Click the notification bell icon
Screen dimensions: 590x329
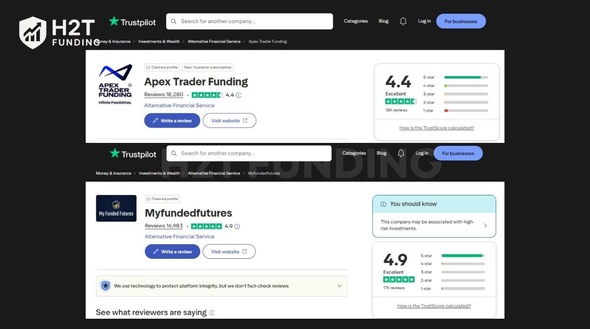pyautogui.click(x=403, y=21)
